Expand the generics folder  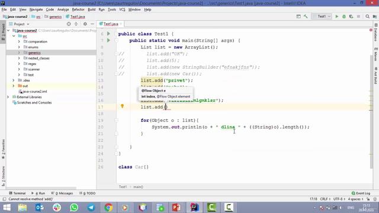(19, 53)
